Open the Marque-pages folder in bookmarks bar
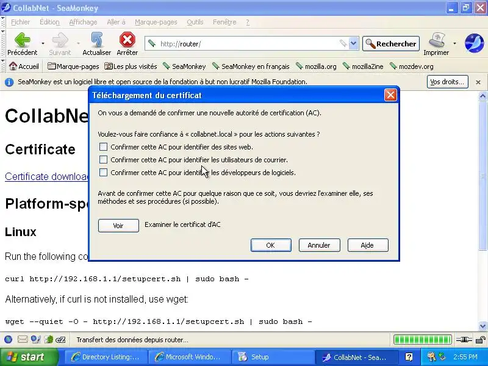This screenshot has height=366, width=488. pos(73,66)
